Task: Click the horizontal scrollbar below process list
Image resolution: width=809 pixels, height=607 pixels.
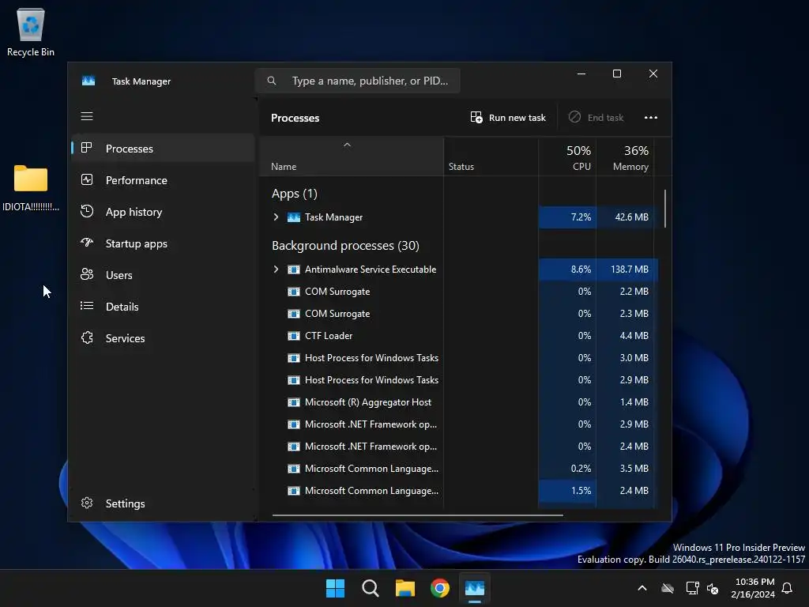Action: [x=417, y=515]
